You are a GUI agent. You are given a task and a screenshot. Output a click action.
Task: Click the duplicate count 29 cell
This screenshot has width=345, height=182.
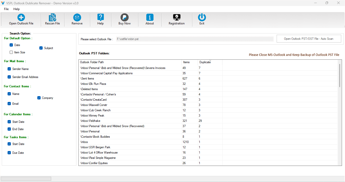coord(210,121)
